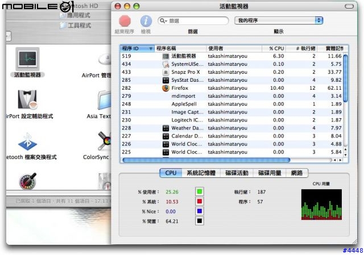364x255 pixels.
Task: Select the 活動監視器 app icon in Finder
Action: (27, 59)
